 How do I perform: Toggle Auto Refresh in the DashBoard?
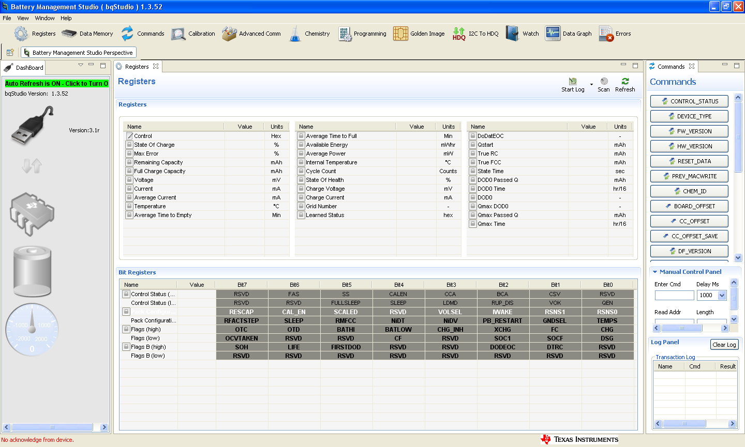(x=56, y=83)
